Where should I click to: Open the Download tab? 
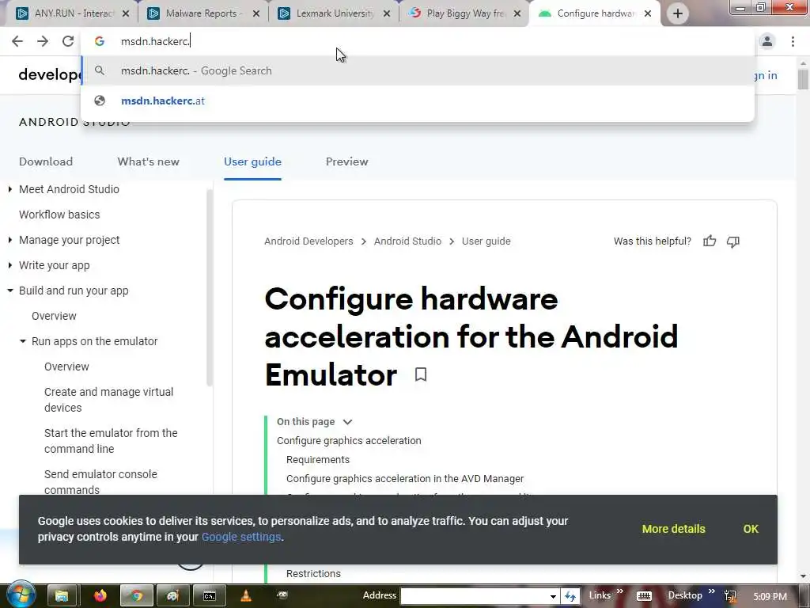[46, 161]
